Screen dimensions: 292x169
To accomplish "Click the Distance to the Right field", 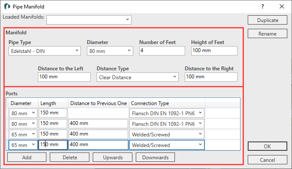I will point(211,77).
